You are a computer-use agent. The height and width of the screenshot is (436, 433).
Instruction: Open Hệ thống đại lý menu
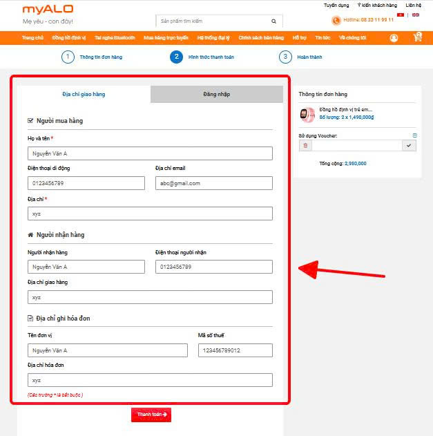click(213, 38)
